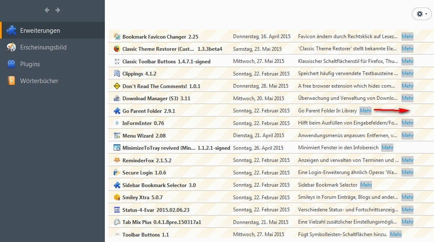
Task: Expand Toolbar Buttons description with Mehr
Action: (395, 234)
